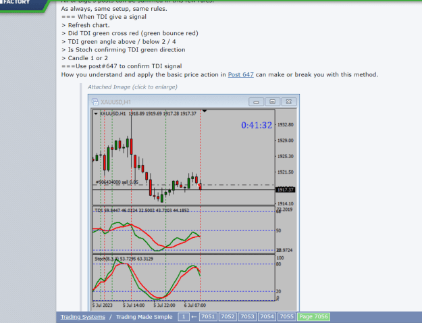
Task: Go to page 7051
Action: [x=208, y=316]
